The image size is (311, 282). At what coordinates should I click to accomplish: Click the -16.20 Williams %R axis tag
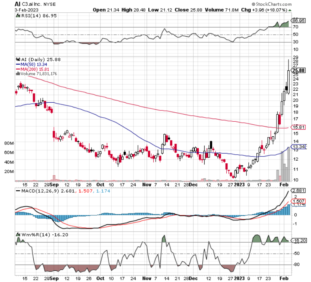(x=299, y=240)
